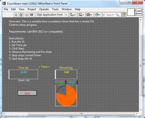Click the 'Requirements: LabVIEW 2012' text line
This screenshot has width=145, height=118.
click(x=36, y=32)
